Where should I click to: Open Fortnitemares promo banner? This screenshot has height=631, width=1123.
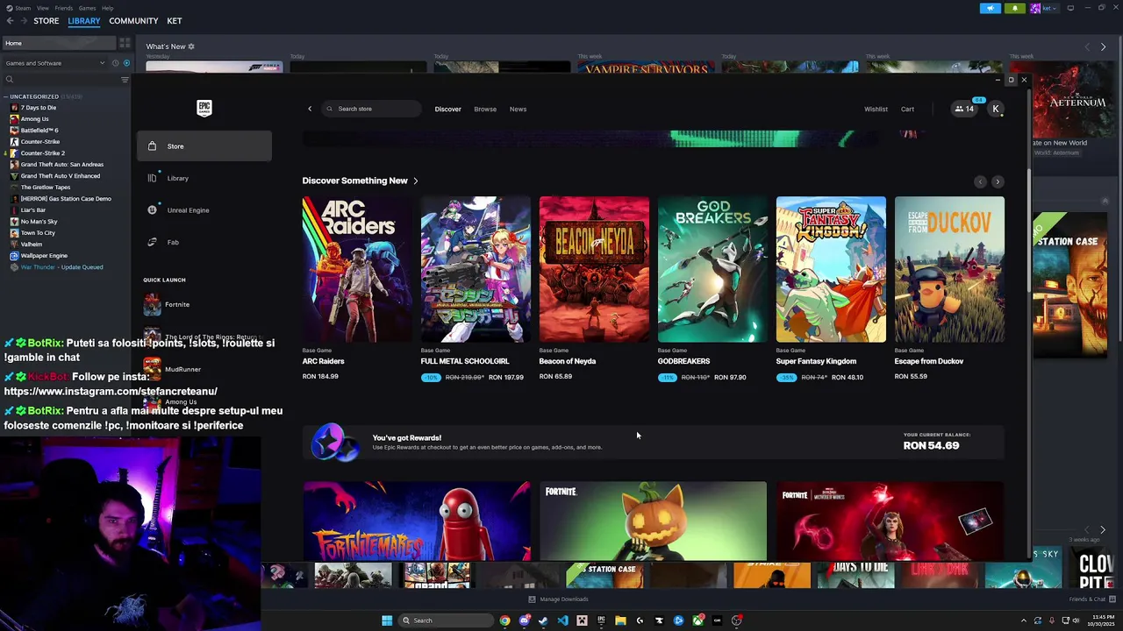point(417,521)
